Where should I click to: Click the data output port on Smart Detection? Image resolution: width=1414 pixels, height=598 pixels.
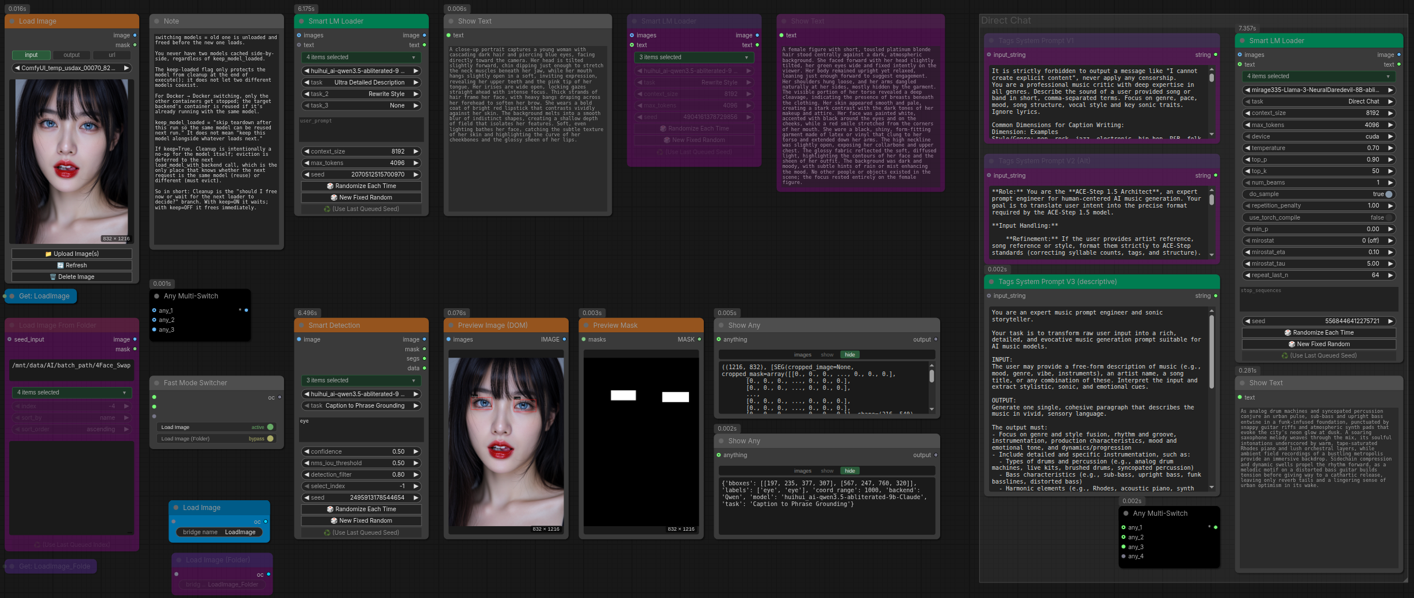[424, 368]
